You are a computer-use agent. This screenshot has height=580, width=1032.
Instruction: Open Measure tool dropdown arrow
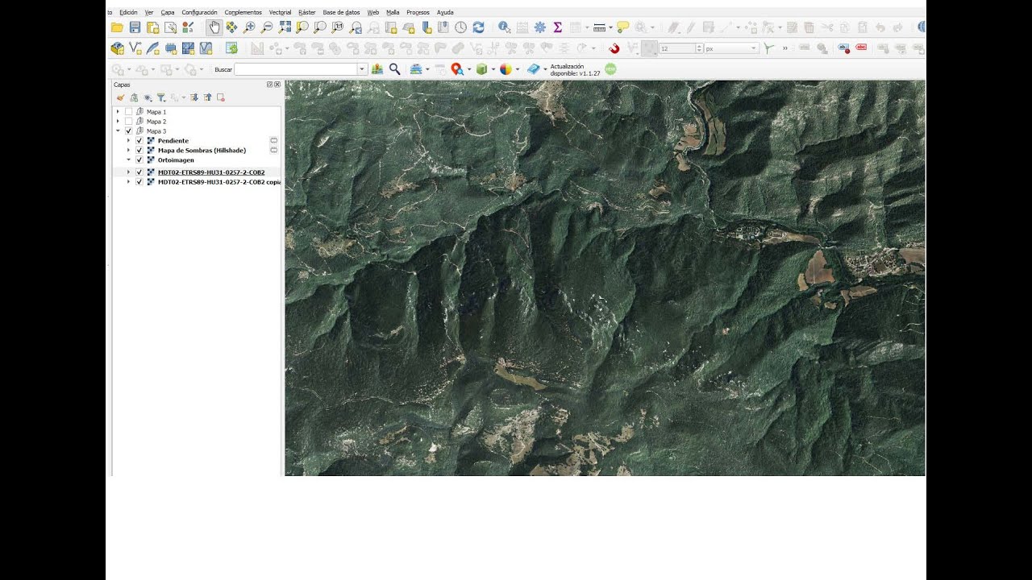pyautogui.click(x=610, y=27)
